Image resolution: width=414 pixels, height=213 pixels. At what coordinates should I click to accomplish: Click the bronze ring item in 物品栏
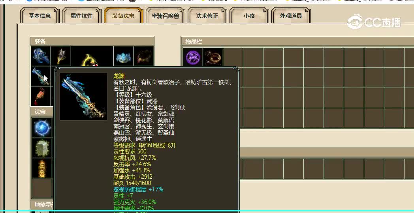213,57
